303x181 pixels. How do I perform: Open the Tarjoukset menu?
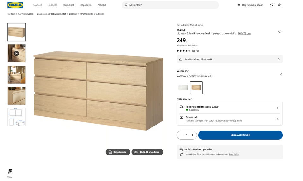click(68, 5)
